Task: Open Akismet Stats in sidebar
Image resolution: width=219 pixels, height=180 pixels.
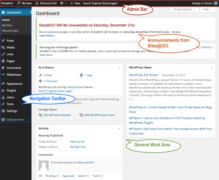Action: (x=10, y=31)
